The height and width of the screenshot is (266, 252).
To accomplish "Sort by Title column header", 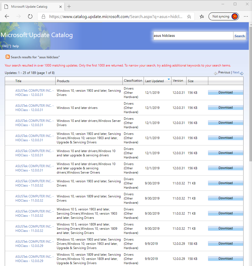I will pyautogui.click(x=18, y=81).
